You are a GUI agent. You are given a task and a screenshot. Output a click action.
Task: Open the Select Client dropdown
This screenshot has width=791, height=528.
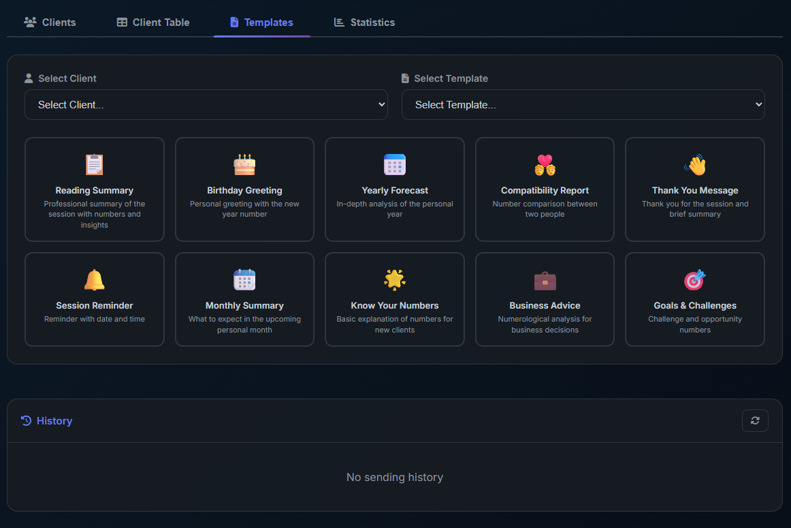point(206,105)
